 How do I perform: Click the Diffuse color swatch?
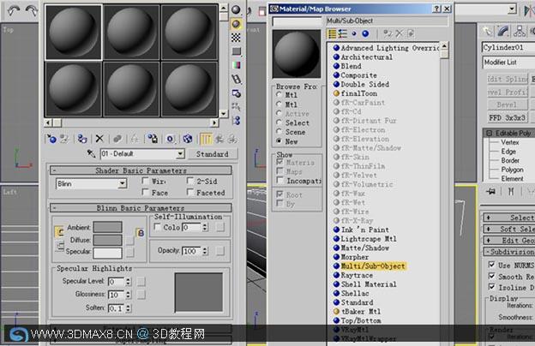(107, 240)
